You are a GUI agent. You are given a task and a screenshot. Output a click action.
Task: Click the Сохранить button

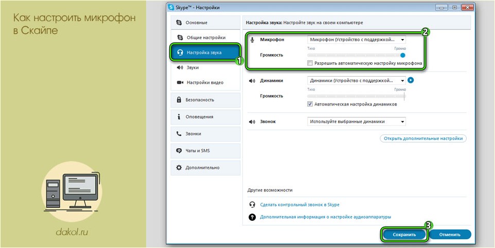(404, 235)
